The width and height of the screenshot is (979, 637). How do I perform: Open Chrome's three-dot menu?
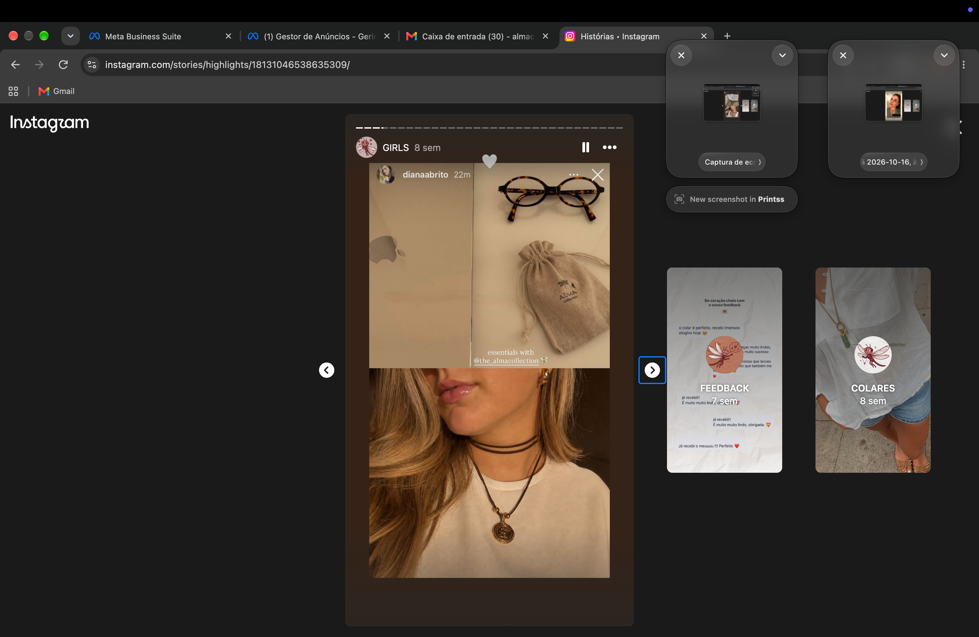click(x=964, y=65)
